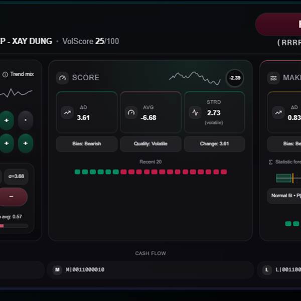Click the ΔD trend icon showing 0.83
The height and width of the screenshot is (301, 301).
278,112
